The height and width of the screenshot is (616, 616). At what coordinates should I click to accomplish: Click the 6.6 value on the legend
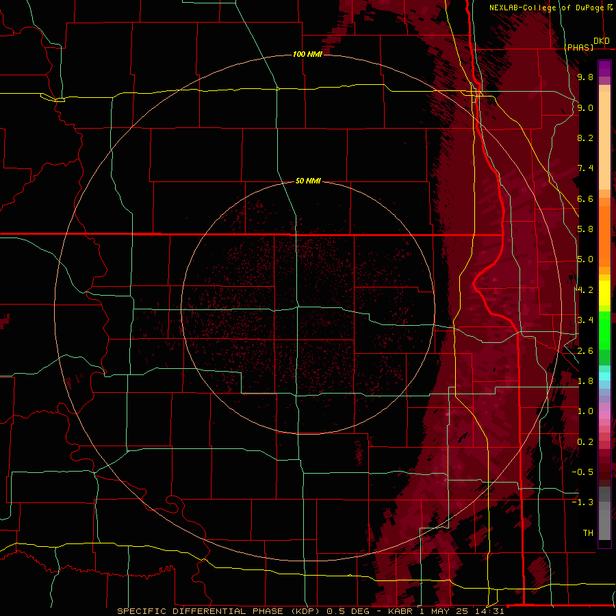tap(585, 198)
